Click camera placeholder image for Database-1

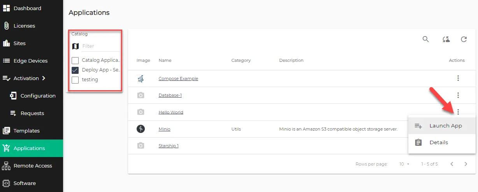click(141, 95)
